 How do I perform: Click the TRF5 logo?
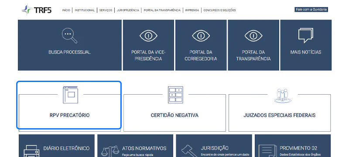pyautogui.click(x=37, y=10)
